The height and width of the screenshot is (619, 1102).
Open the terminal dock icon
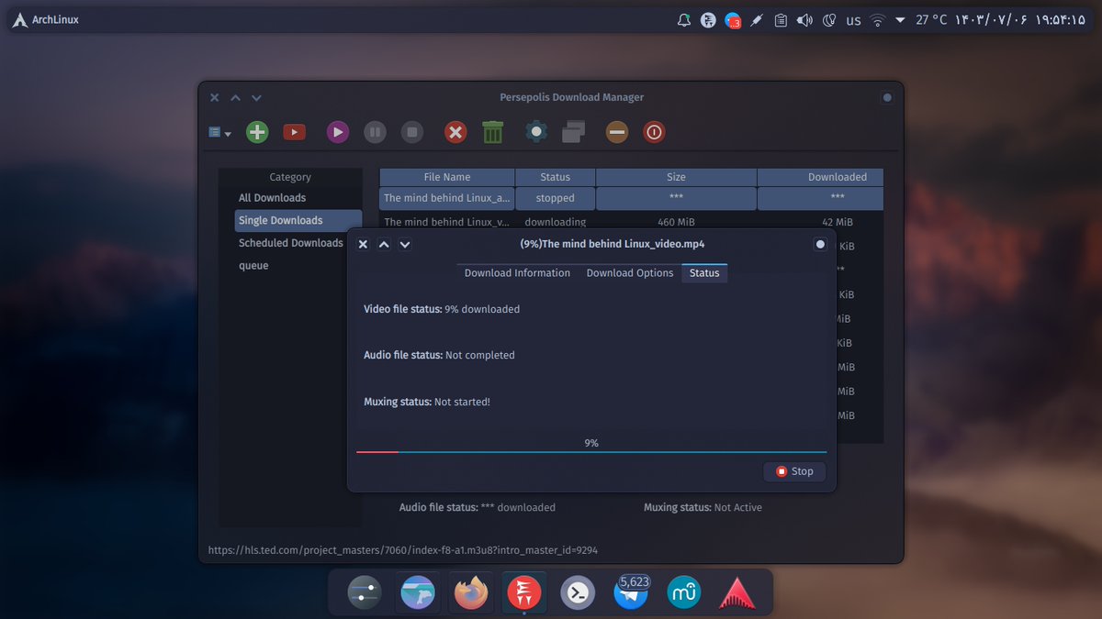pos(578,593)
